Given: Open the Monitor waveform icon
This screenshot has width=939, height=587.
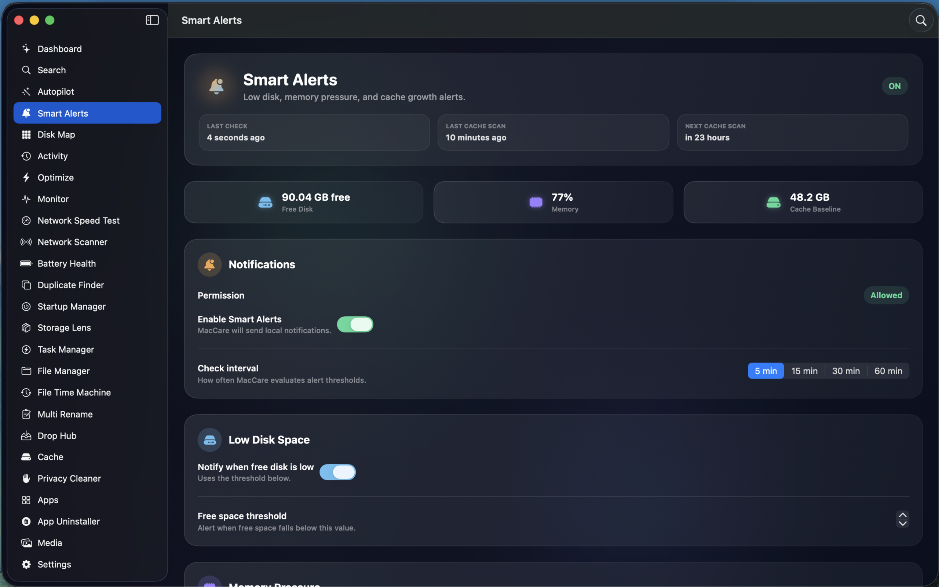Looking at the screenshot, I should pyautogui.click(x=26, y=199).
